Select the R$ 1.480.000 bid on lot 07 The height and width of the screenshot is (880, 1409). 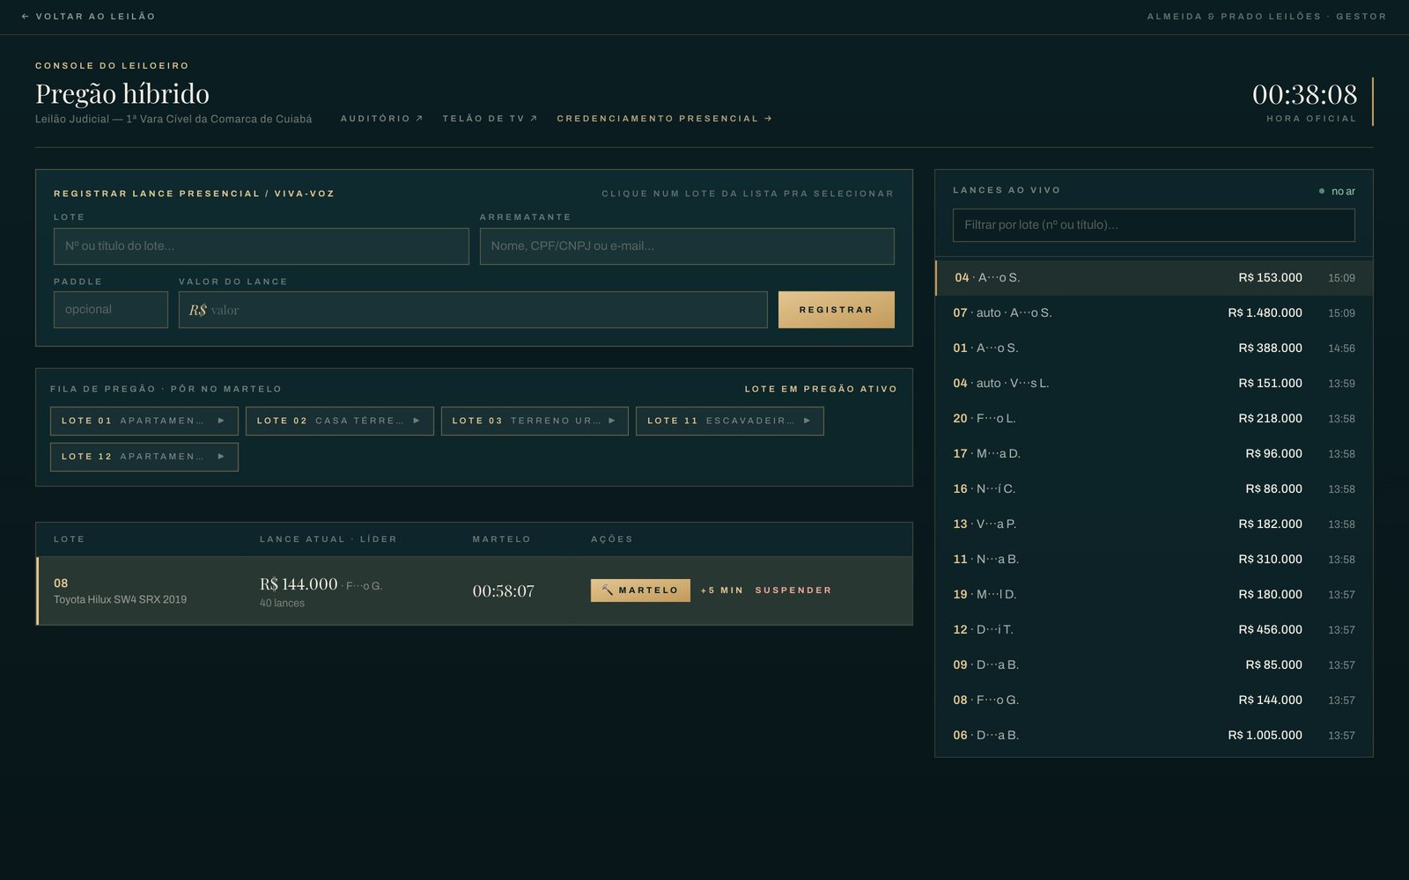coord(1154,312)
